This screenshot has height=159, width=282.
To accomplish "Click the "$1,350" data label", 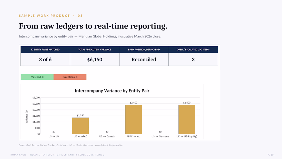I will click(80, 116).
